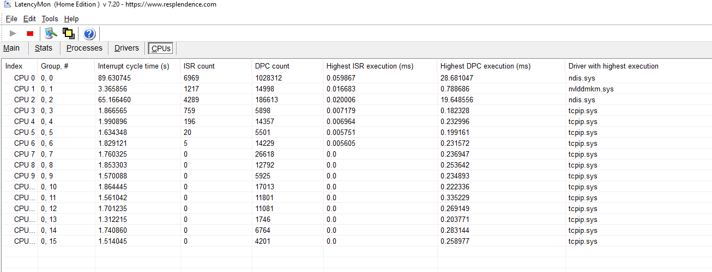Click highest DPC execution value 0.335229
This screenshot has width=712, height=272.
455,197
